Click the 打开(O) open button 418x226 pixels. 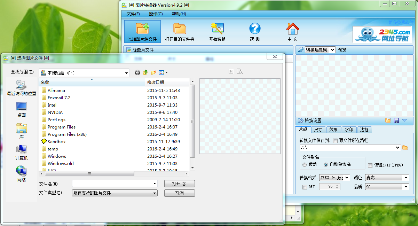(x=179, y=184)
